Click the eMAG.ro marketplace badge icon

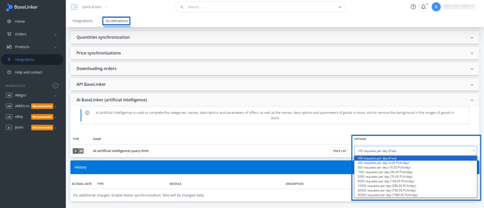pos(9,106)
